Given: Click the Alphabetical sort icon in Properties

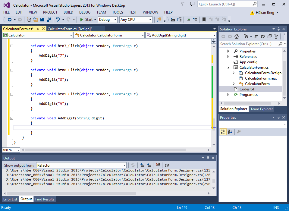Looking at the screenshot, I should click(230, 132).
